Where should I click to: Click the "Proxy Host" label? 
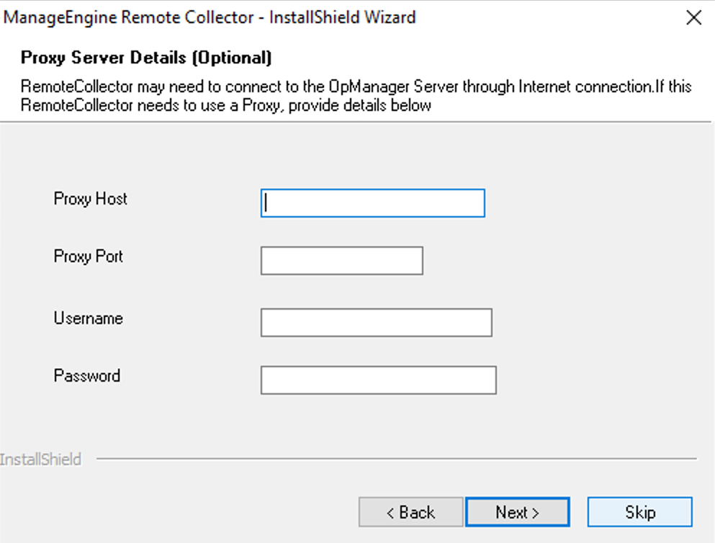90,199
